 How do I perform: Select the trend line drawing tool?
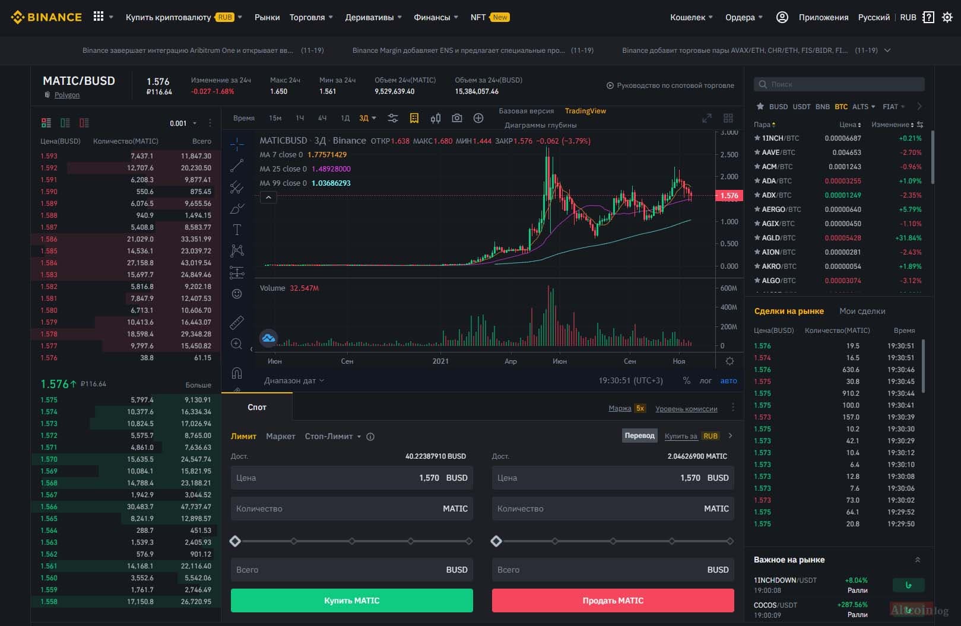[x=237, y=166]
